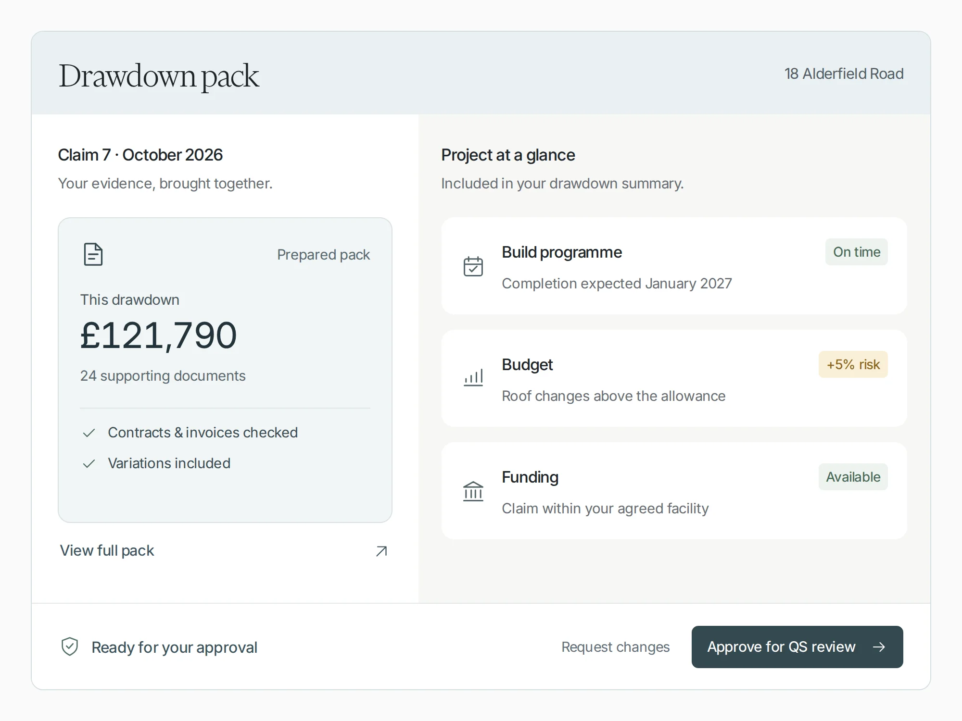962x721 pixels.
Task: Click the 18 Alderfield Road address
Action: pyautogui.click(x=844, y=74)
